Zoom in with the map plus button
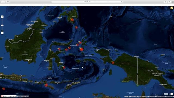This screenshot has height=98, width=174. coord(2,17)
